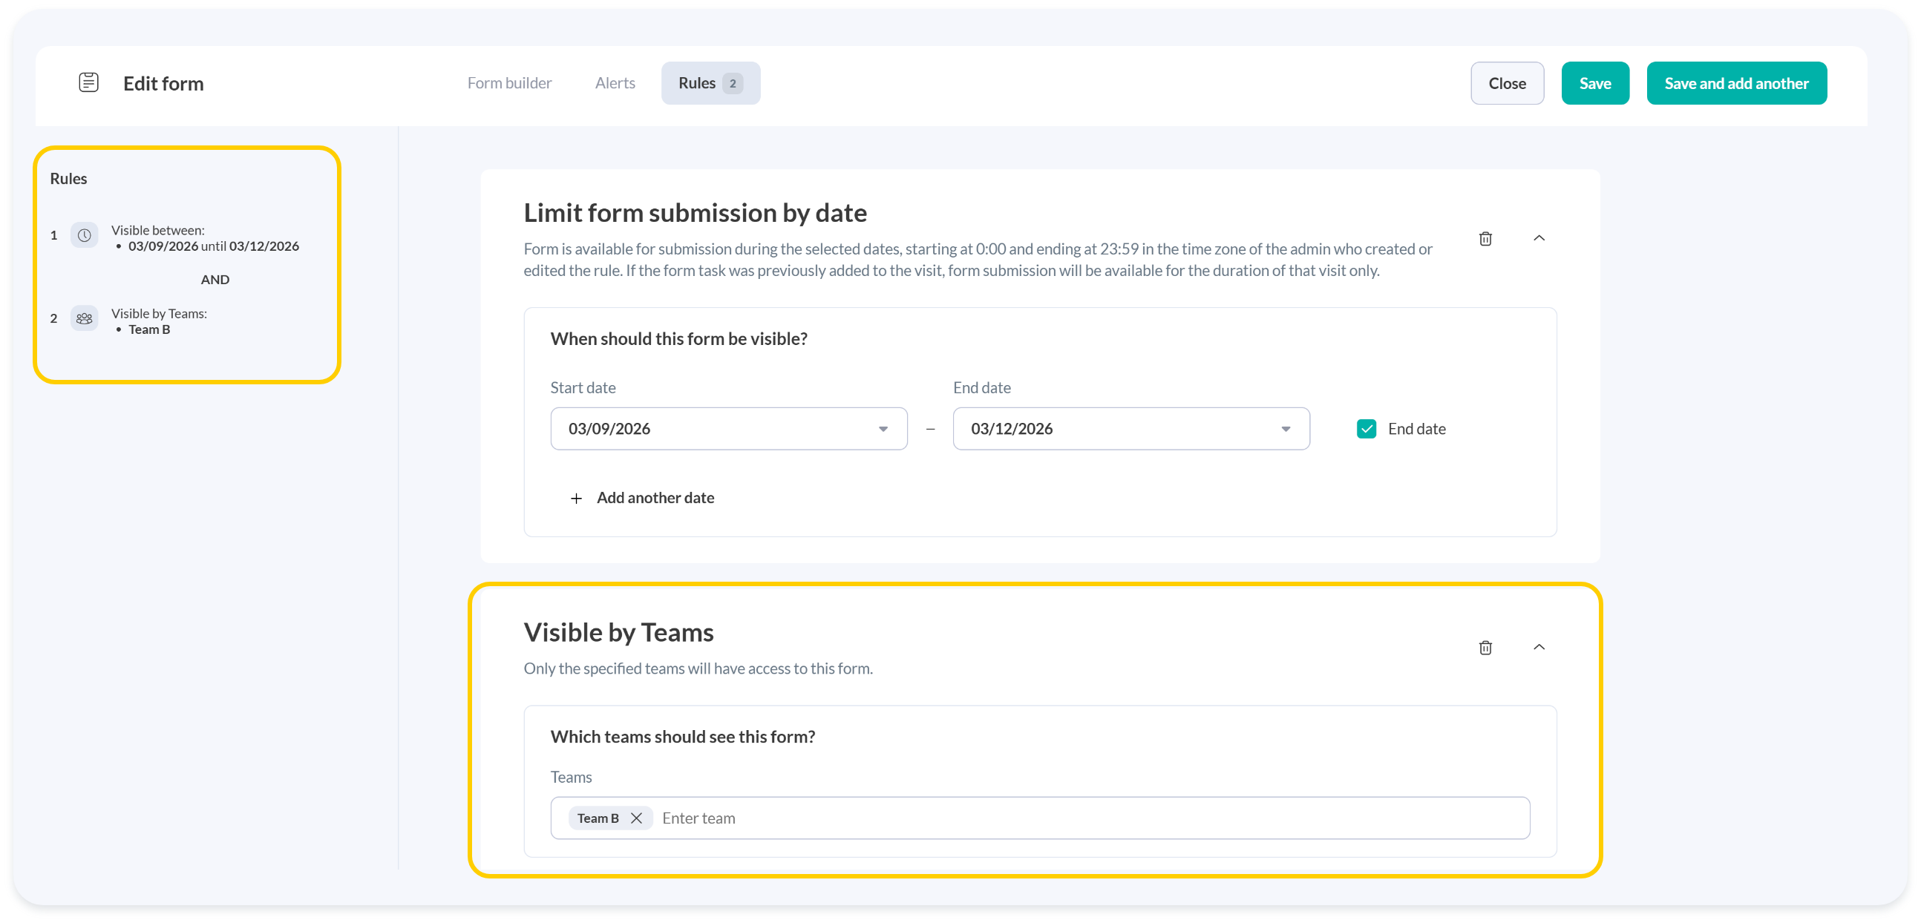Delete the Visible by Teams rule

click(x=1485, y=647)
